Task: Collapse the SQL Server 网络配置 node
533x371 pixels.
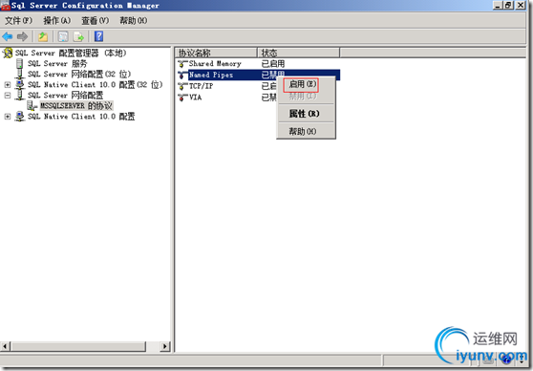Action: 8,96
